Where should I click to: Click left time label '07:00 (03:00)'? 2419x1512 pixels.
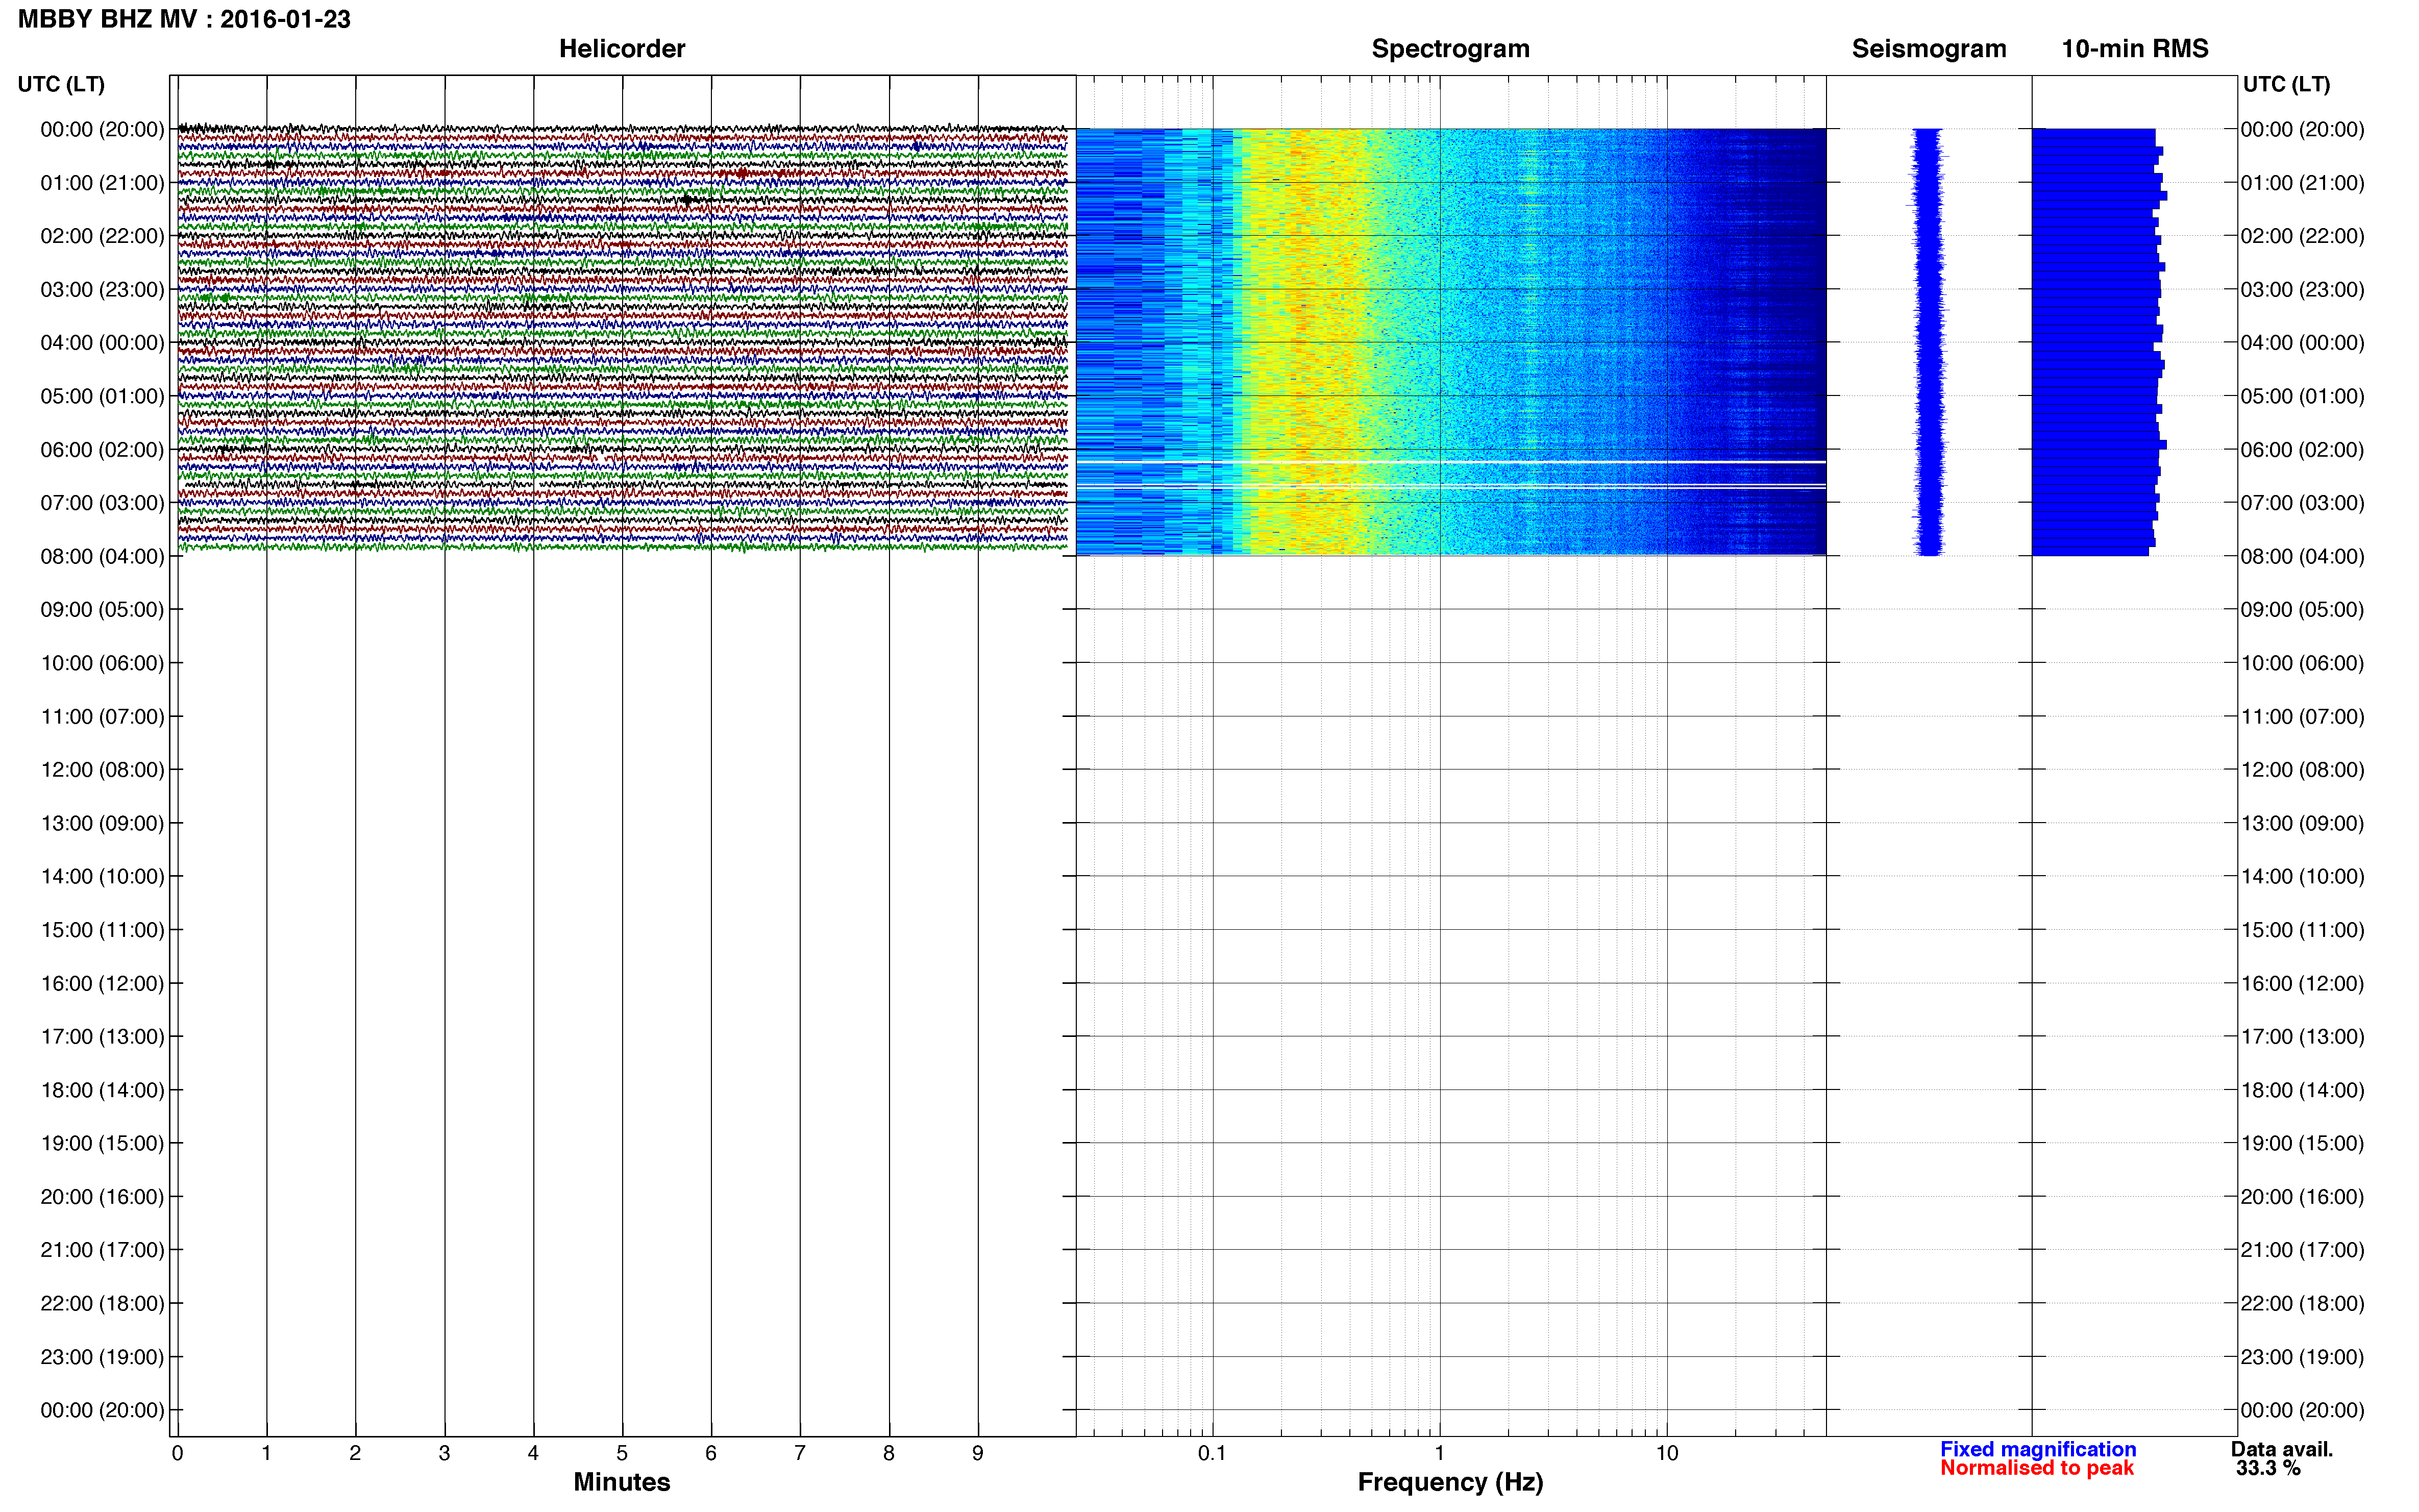coord(102,503)
